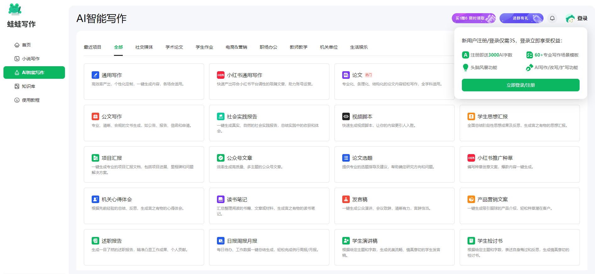Open the 学生演讲稿 card icon

point(346,241)
